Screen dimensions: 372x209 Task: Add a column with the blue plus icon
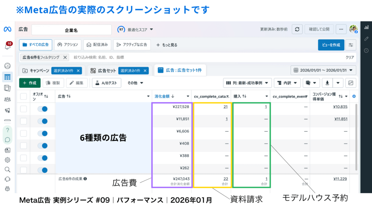point(354,96)
